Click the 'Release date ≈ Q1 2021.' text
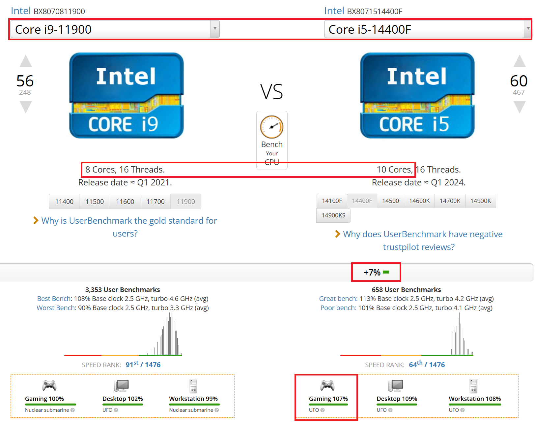The width and height of the screenshot is (535, 422). click(125, 182)
